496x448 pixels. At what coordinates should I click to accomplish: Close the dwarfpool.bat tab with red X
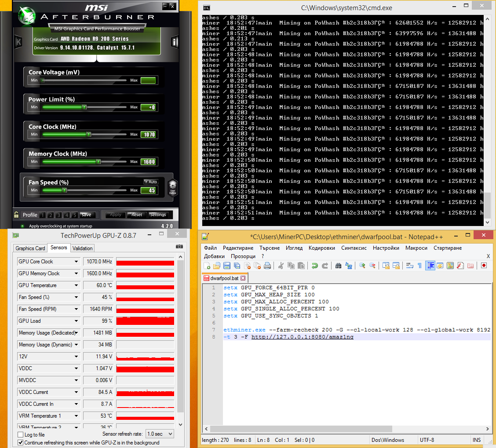(x=243, y=278)
